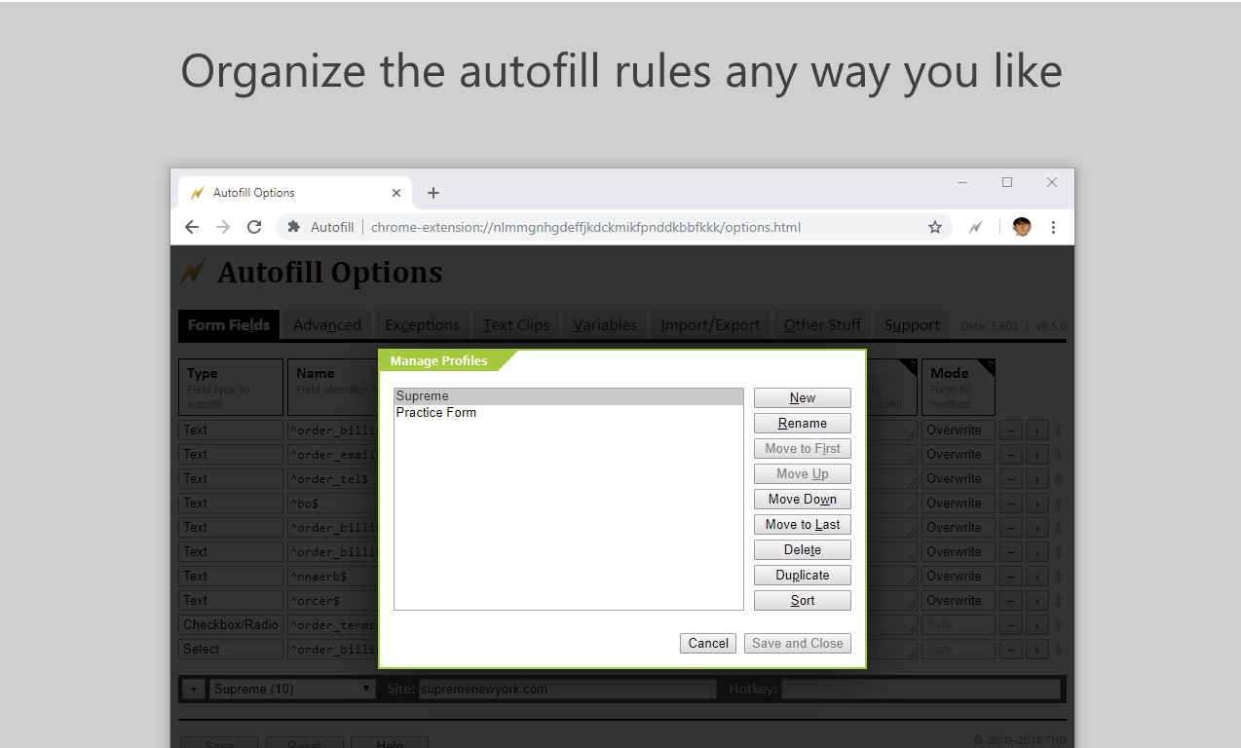Go back with the browser back arrow

pyautogui.click(x=192, y=227)
